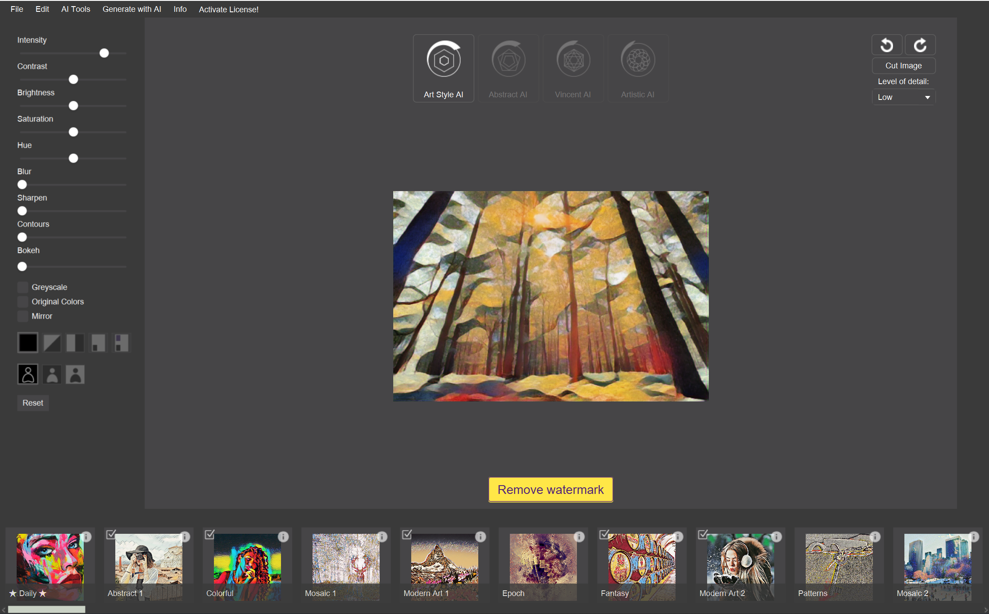Viewport: 989px width, 614px height.
Task: Enable the Greyscale option
Action: [22, 287]
